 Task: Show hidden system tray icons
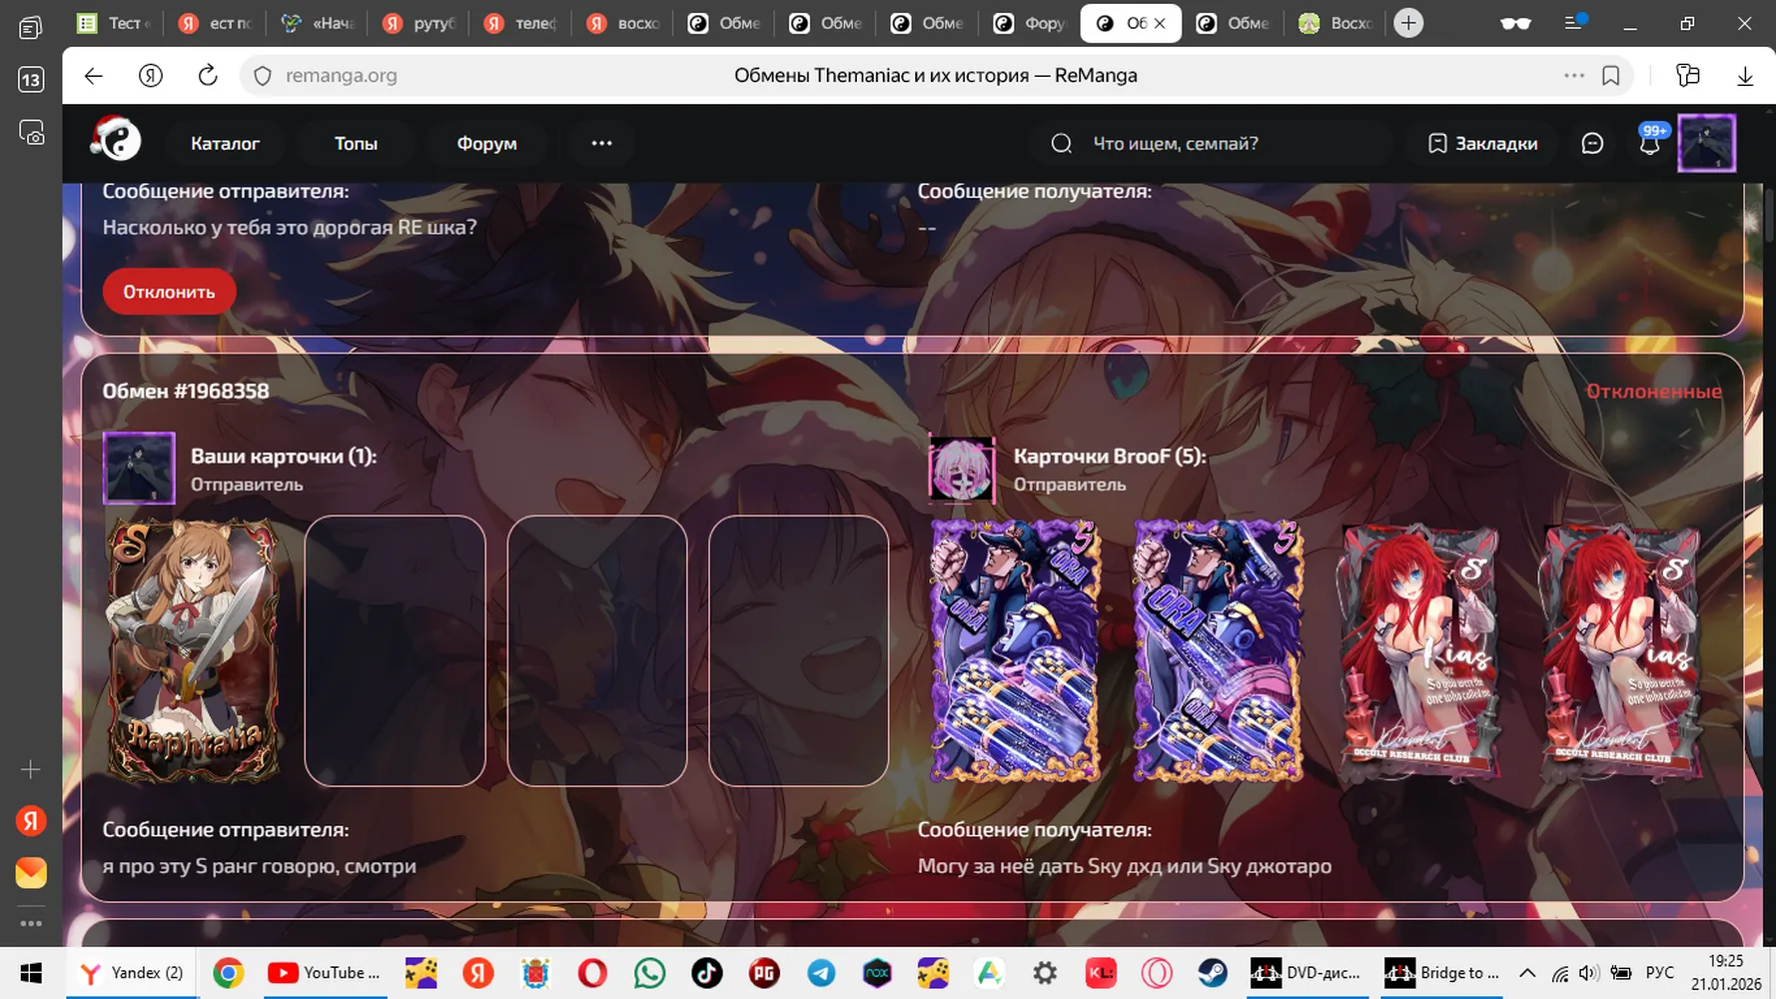coord(1527,973)
